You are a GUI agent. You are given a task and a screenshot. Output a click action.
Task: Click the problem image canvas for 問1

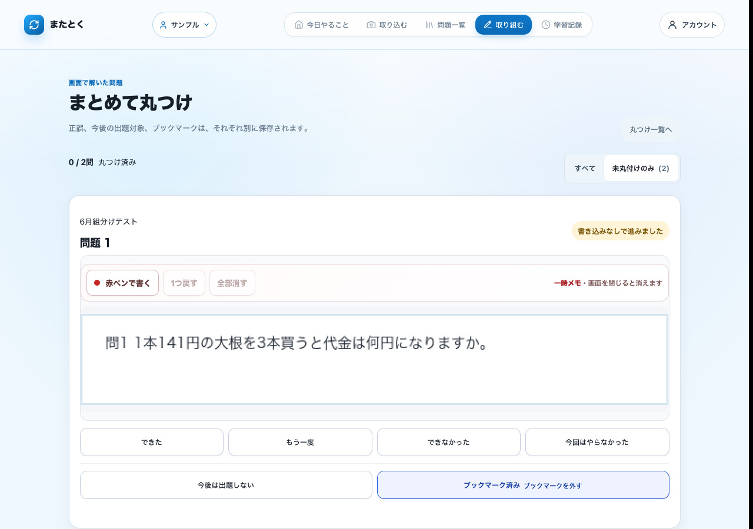(x=375, y=360)
